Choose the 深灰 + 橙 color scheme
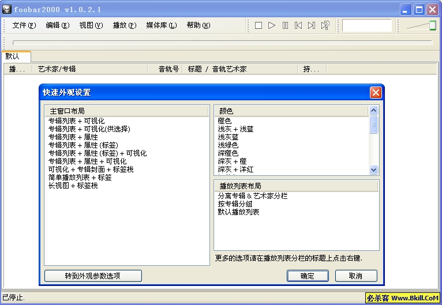The height and width of the screenshot is (305, 442). point(232,161)
